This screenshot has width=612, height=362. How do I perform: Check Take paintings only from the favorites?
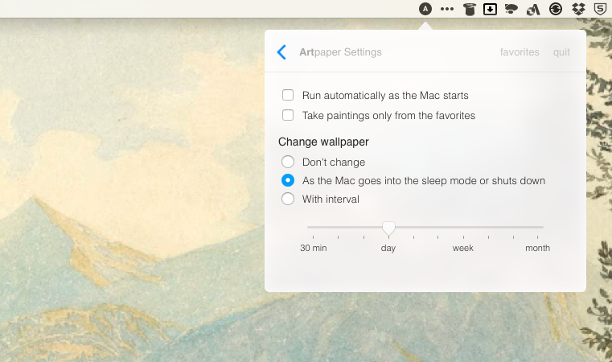click(288, 115)
